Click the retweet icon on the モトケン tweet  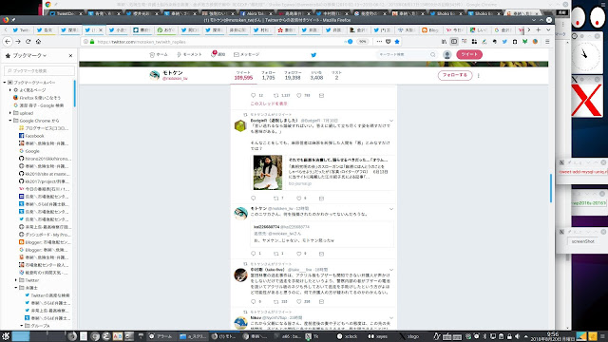pyautogui.click(x=276, y=254)
